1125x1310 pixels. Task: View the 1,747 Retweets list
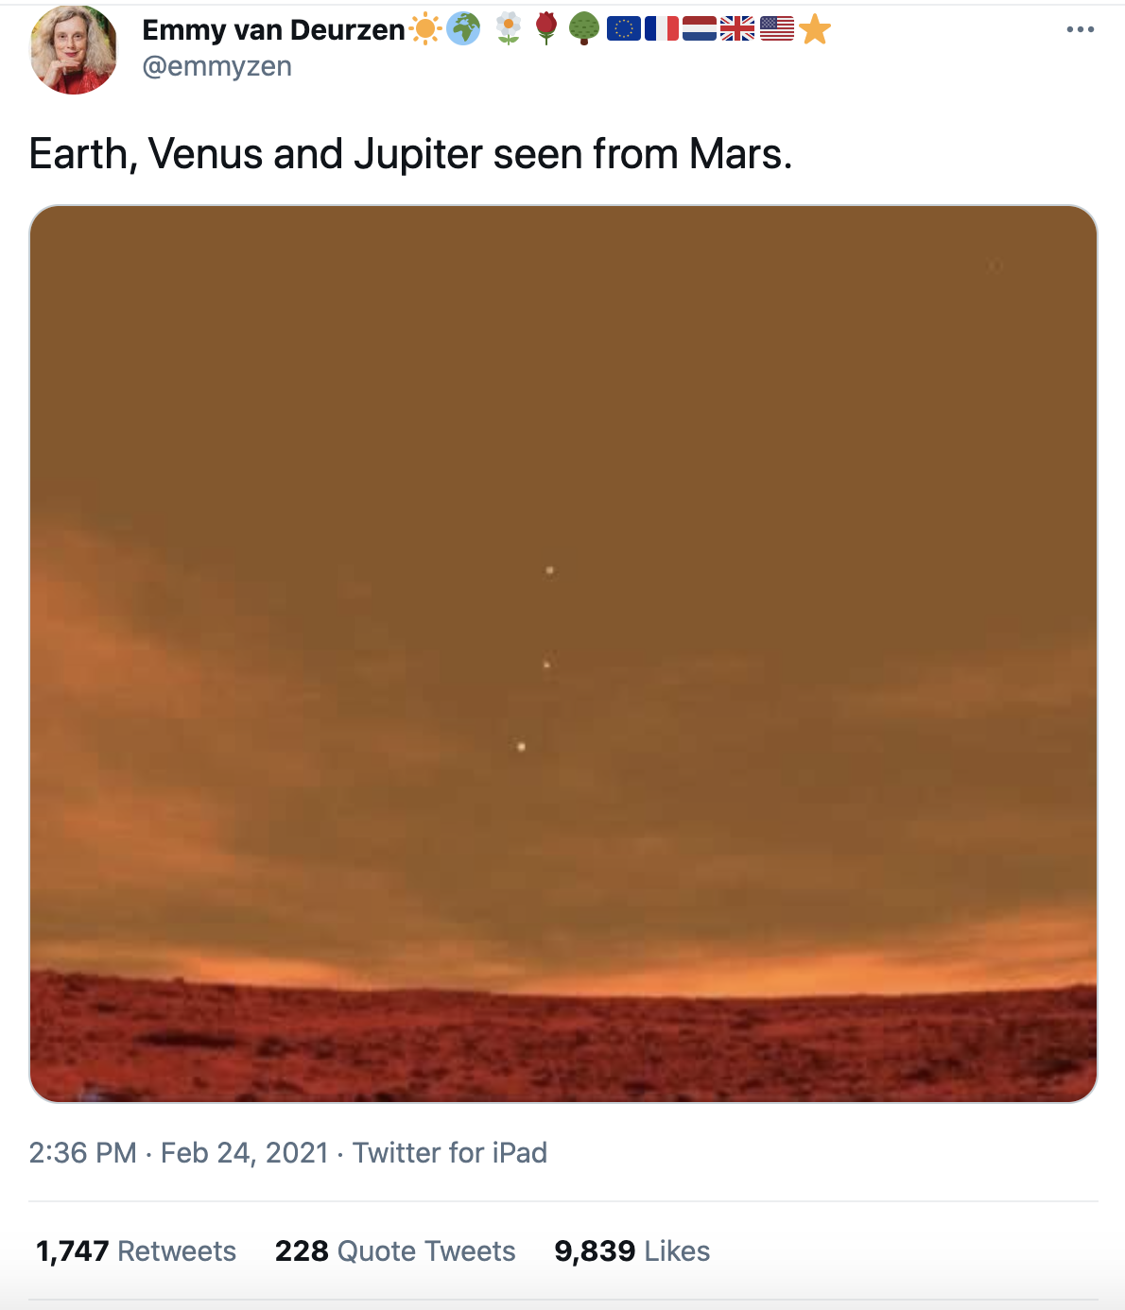click(136, 1251)
